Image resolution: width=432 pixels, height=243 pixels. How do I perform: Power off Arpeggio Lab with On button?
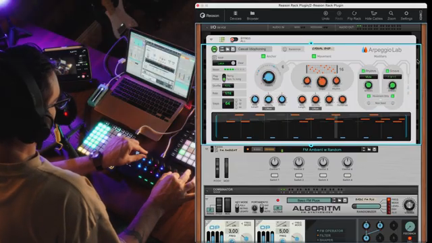coord(214,49)
